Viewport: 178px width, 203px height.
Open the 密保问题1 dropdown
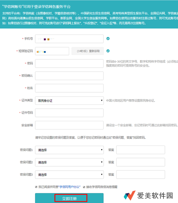click(x=69, y=150)
